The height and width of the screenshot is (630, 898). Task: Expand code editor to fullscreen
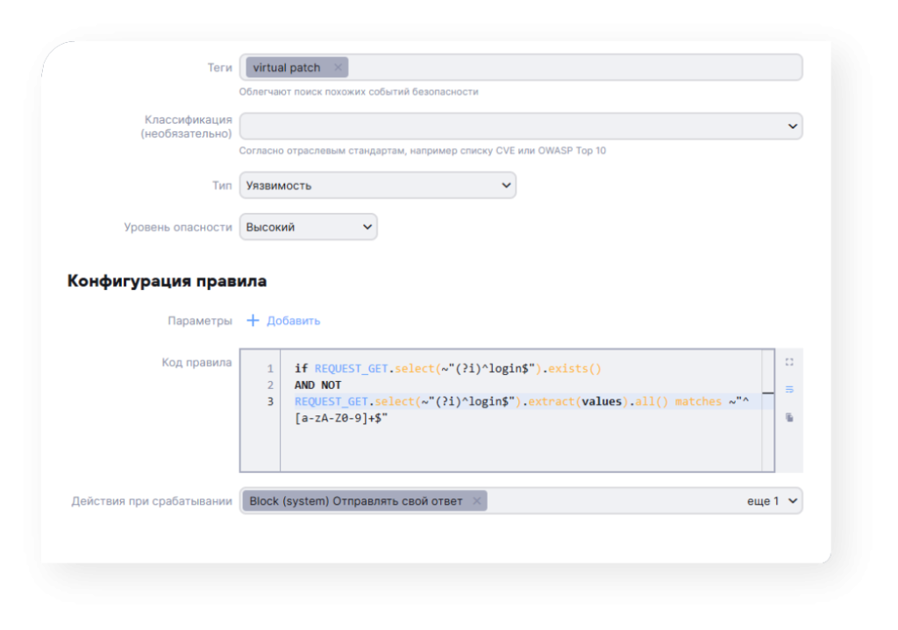coord(789,362)
